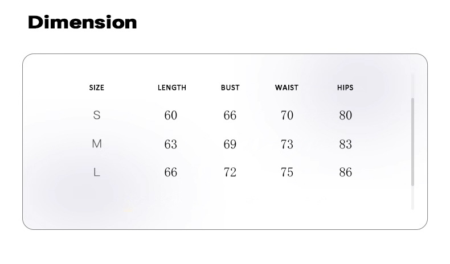
Task: Click hips value 80 for size S
Action: 346,115
